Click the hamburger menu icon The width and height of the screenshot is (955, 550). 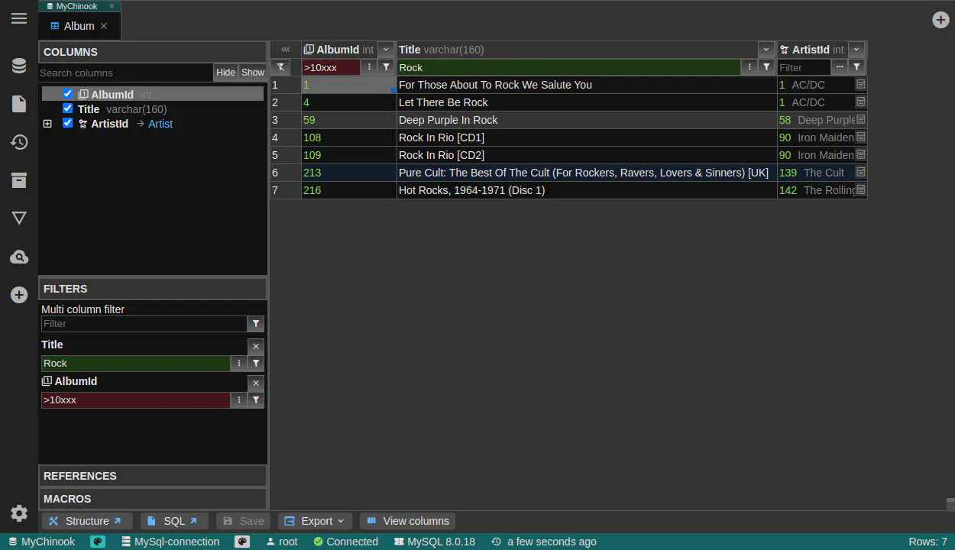tap(19, 19)
